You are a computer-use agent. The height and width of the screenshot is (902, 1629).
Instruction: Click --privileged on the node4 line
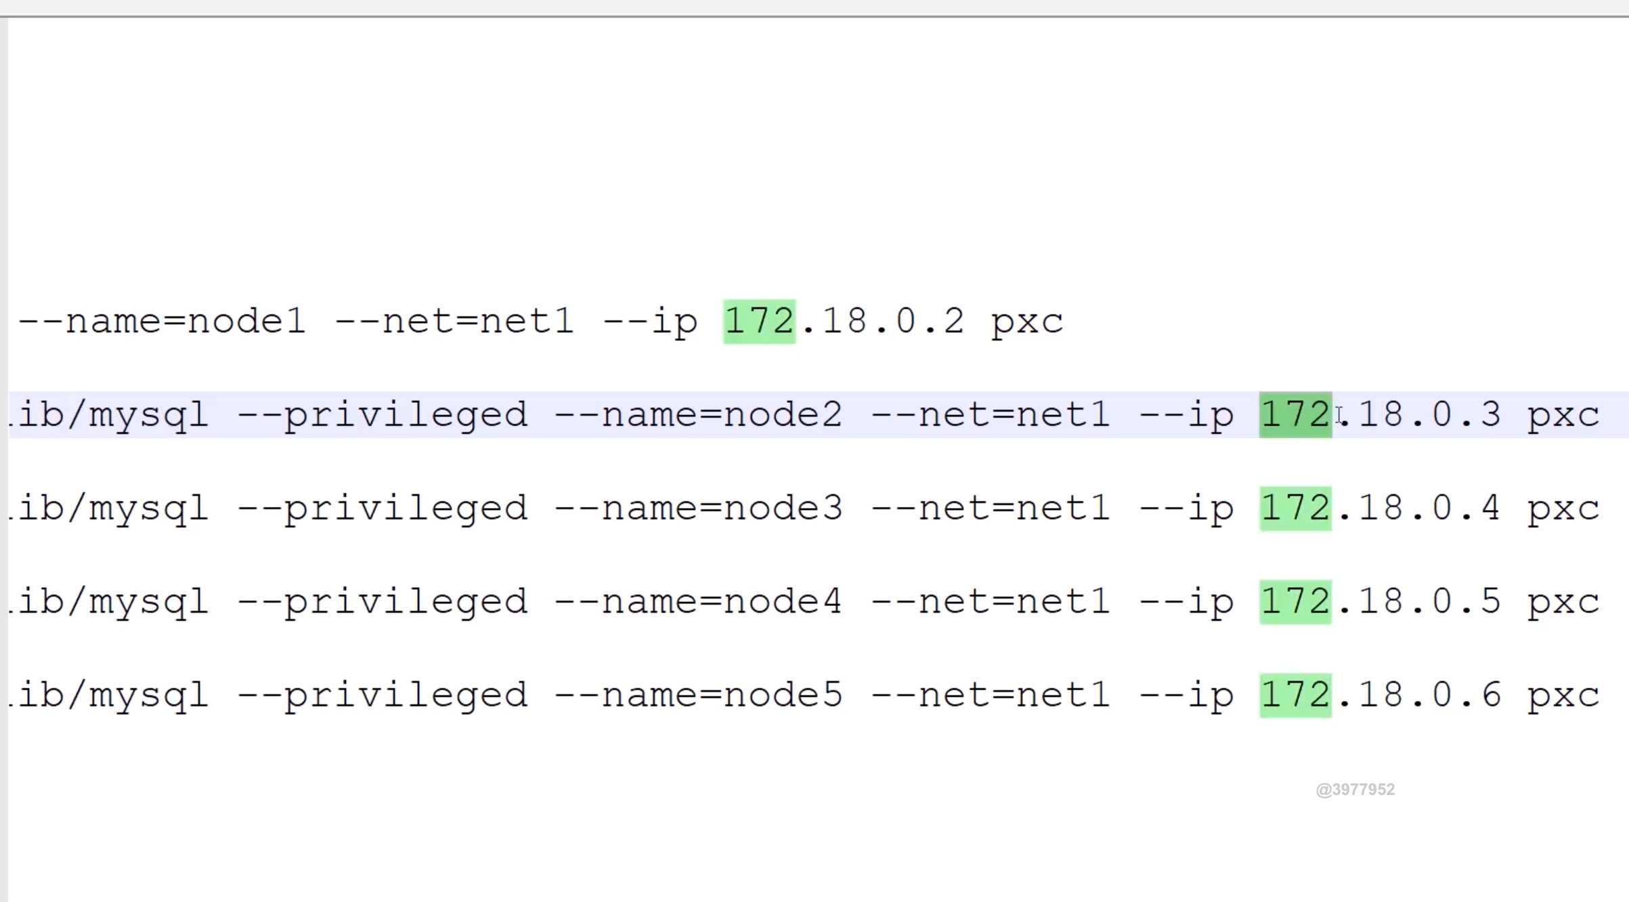point(382,601)
